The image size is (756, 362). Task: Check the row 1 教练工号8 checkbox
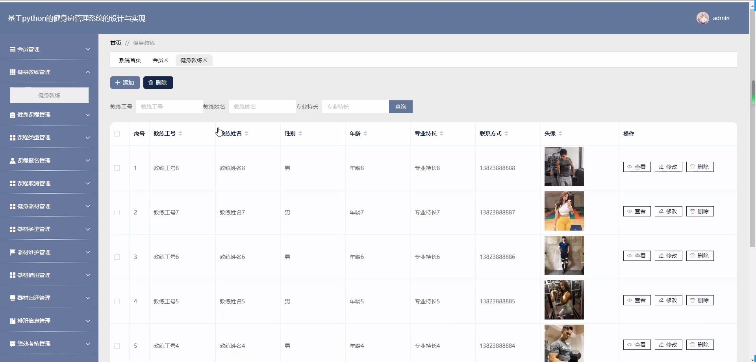click(117, 168)
